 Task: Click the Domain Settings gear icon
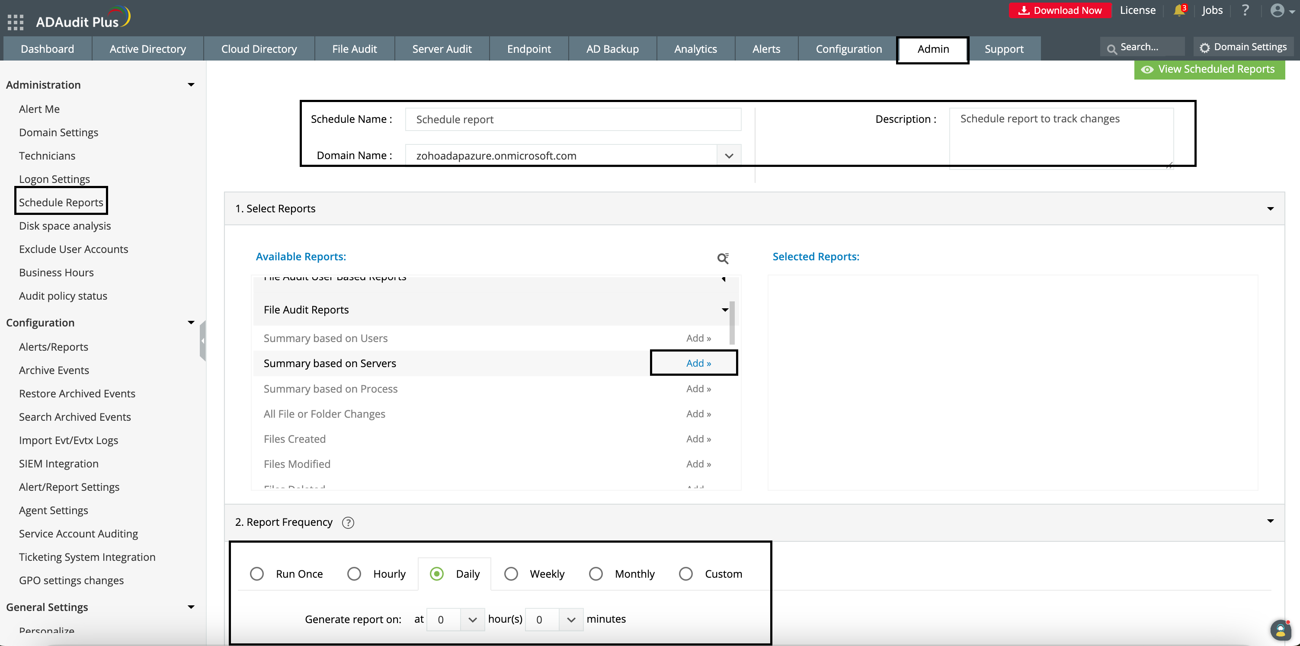coord(1204,48)
